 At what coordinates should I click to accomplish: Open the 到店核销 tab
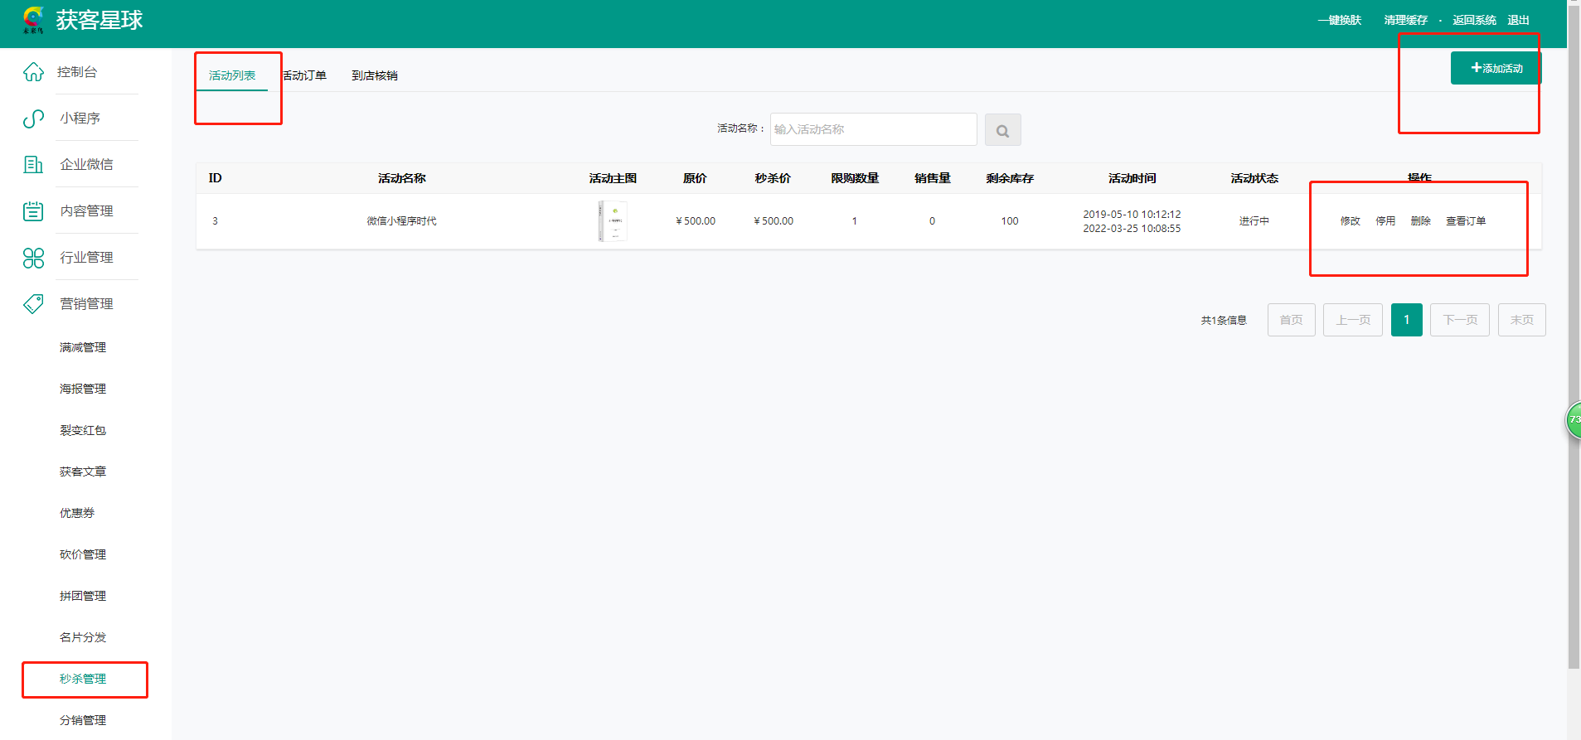tap(374, 75)
